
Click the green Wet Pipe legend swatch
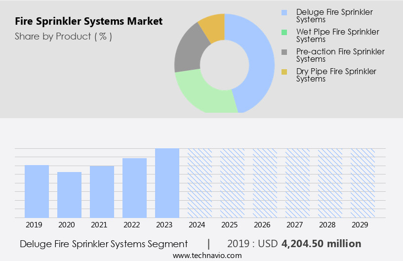pyautogui.click(x=284, y=32)
